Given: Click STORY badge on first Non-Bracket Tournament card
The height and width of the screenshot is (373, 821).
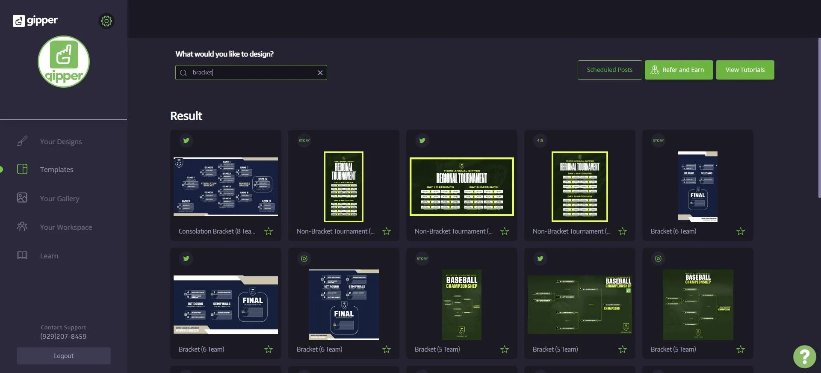Looking at the screenshot, I should pos(304,140).
